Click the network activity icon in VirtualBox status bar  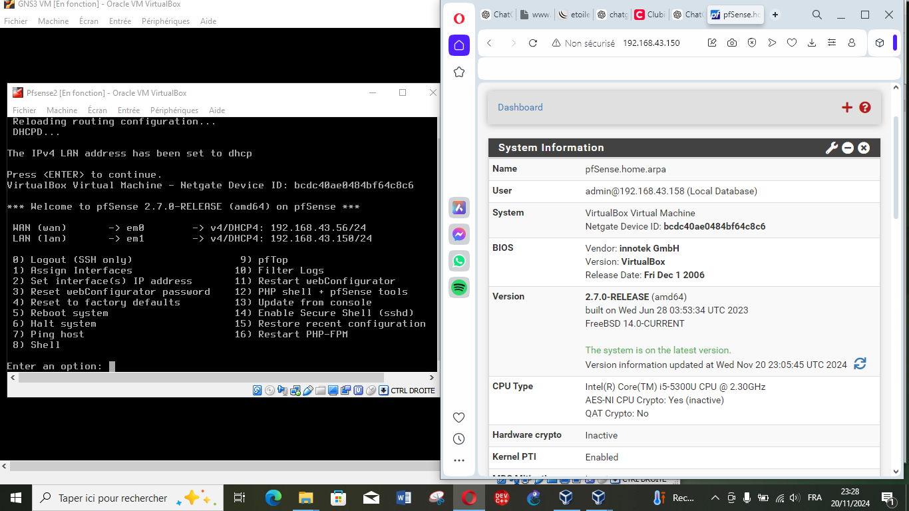point(295,391)
